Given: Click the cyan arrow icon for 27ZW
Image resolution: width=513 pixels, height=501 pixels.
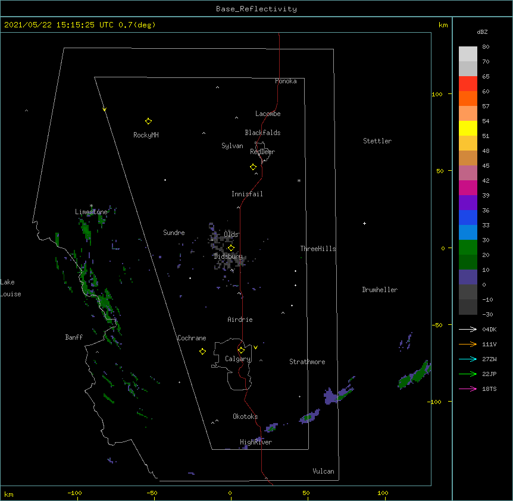Looking at the screenshot, I should coord(468,359).
